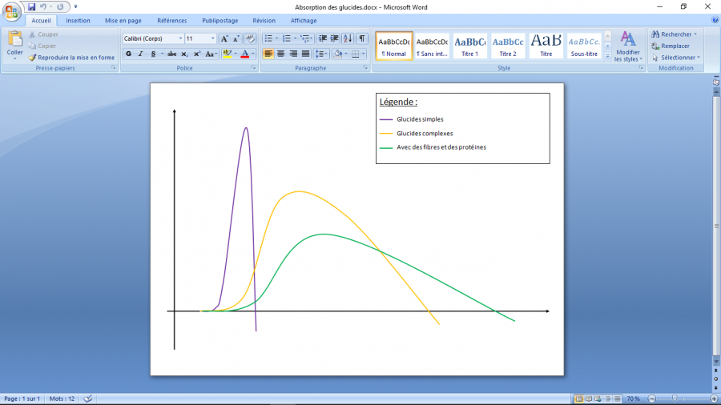The width and height of the screenshot is (721, 405).
Task: Increase font size with the grow font icon
Action: pos(225,38)
